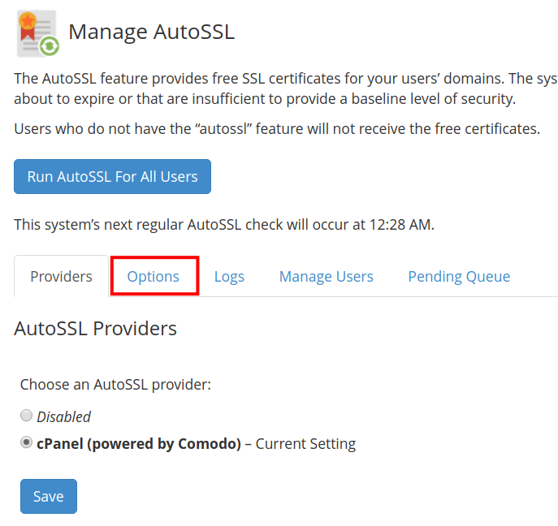Click the Run AutoSSL For All Users button

112,176
